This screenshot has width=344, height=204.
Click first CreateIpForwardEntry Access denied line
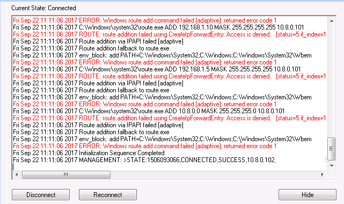tap(169, 34)
